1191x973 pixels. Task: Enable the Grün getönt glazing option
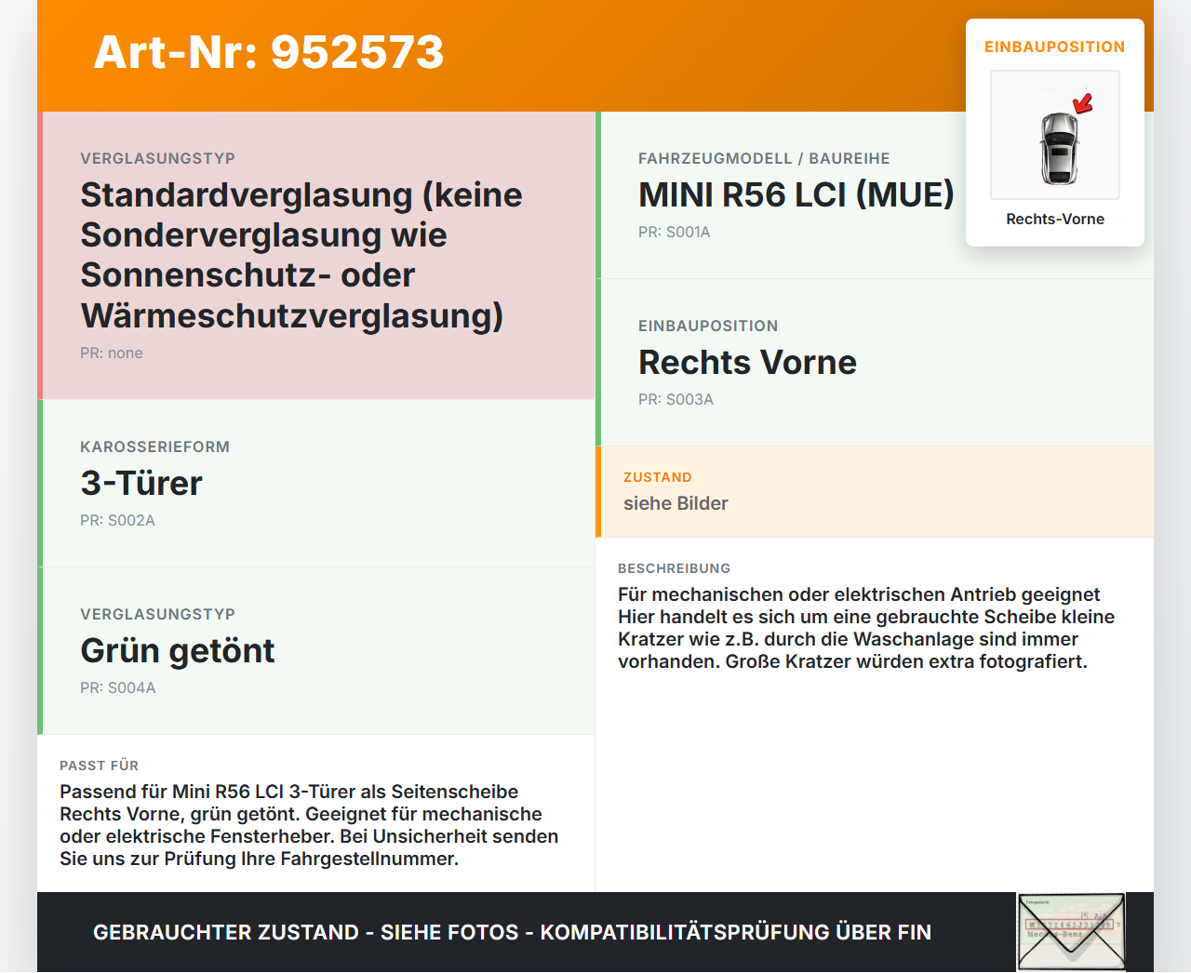[x=178, y=650]
